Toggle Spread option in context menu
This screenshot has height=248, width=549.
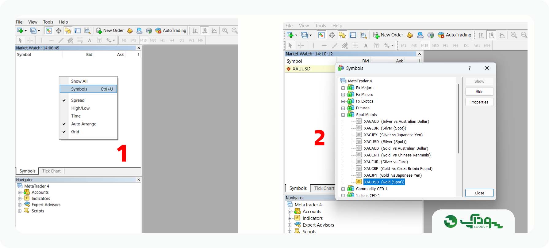click(88, 100)
